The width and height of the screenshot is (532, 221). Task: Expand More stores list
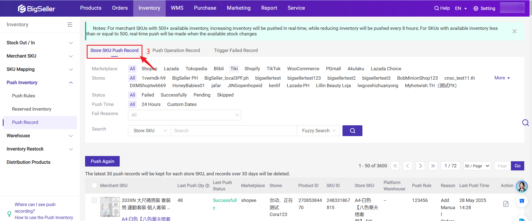[x=502, y=78]
